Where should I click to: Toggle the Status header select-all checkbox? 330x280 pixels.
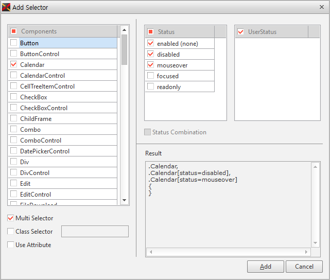150,32
